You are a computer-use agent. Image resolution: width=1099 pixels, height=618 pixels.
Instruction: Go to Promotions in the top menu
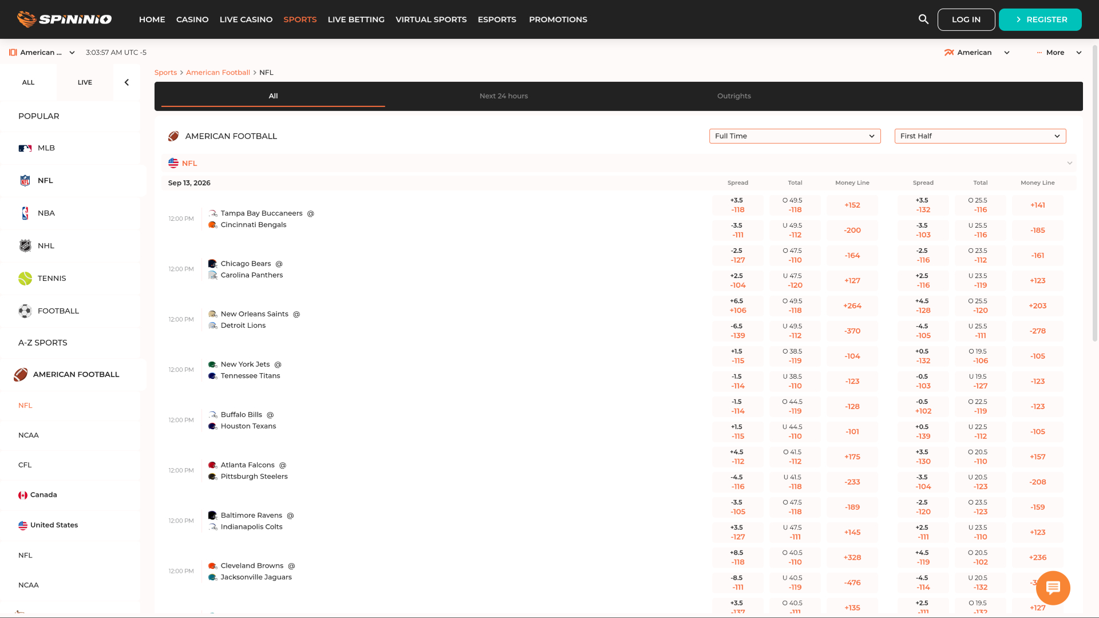558,19
